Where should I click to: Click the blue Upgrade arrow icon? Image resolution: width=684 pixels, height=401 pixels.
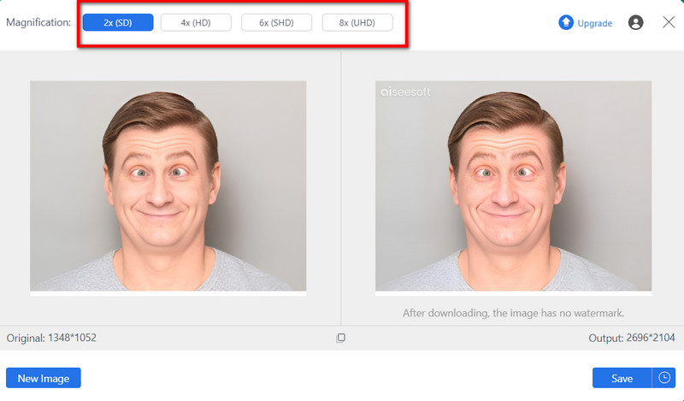566,23
